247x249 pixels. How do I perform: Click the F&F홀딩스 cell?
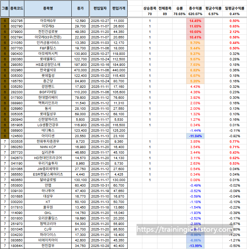48,48
